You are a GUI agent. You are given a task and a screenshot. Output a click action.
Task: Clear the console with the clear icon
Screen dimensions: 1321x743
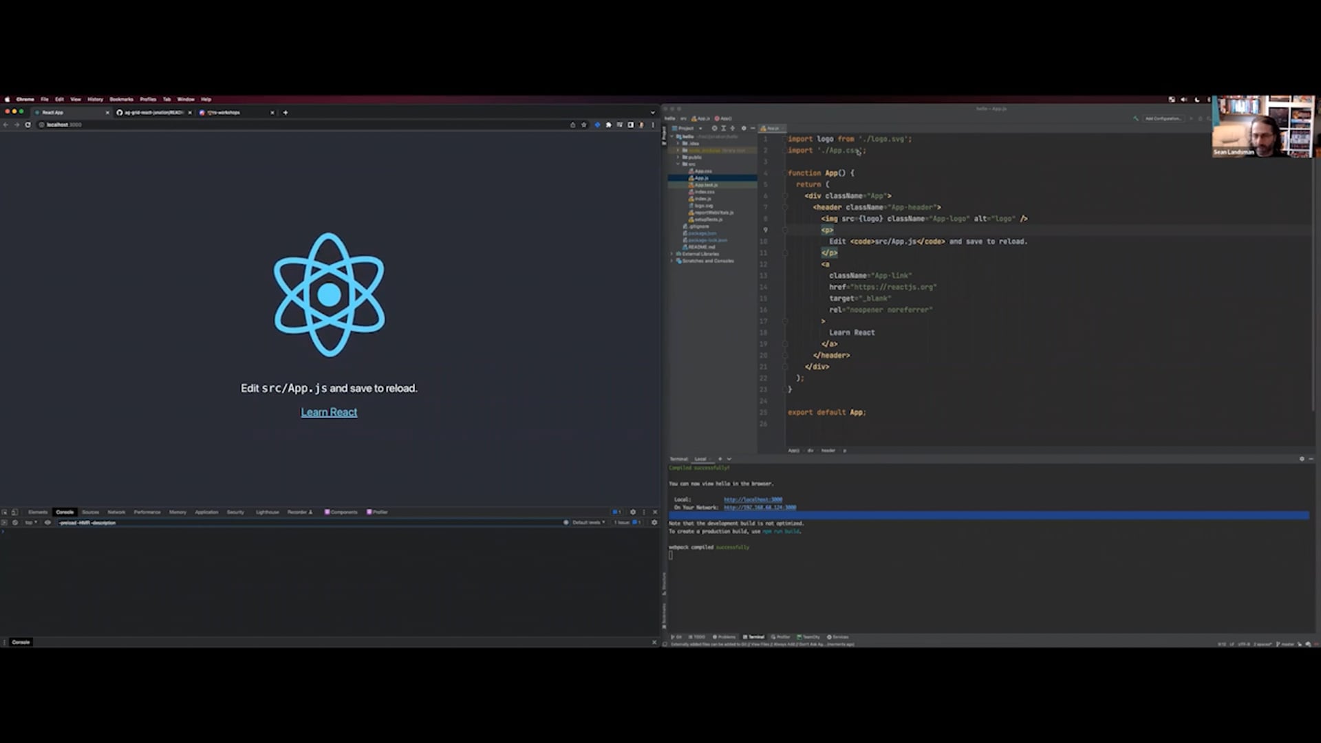pos(15,522)
